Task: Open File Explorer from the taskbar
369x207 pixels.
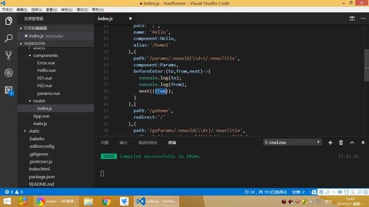Action: coord(88,201)
